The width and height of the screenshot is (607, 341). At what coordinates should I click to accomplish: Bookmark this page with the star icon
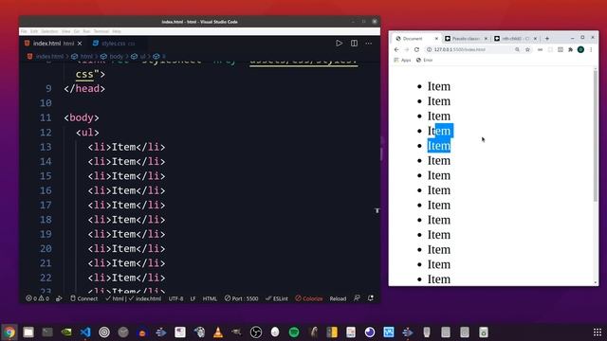[527, 49]
